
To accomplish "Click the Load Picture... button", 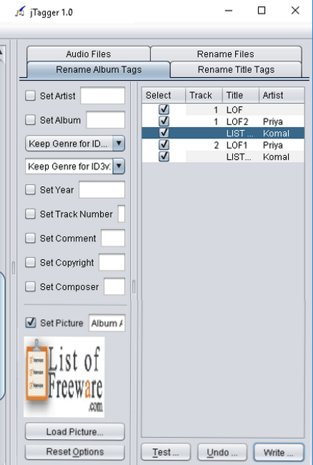I will click(x=74, y=432).
